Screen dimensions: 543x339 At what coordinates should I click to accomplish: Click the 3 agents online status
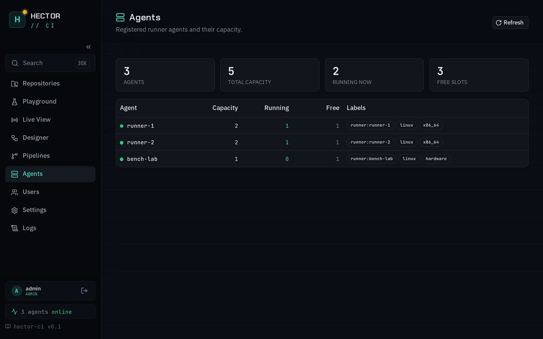(x=50, y=312)
